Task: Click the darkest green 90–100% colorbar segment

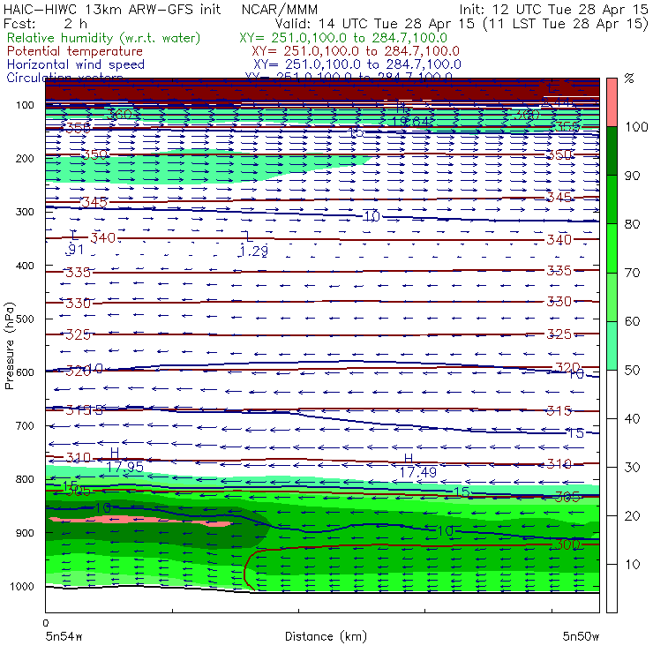Action: pos(612,151)
